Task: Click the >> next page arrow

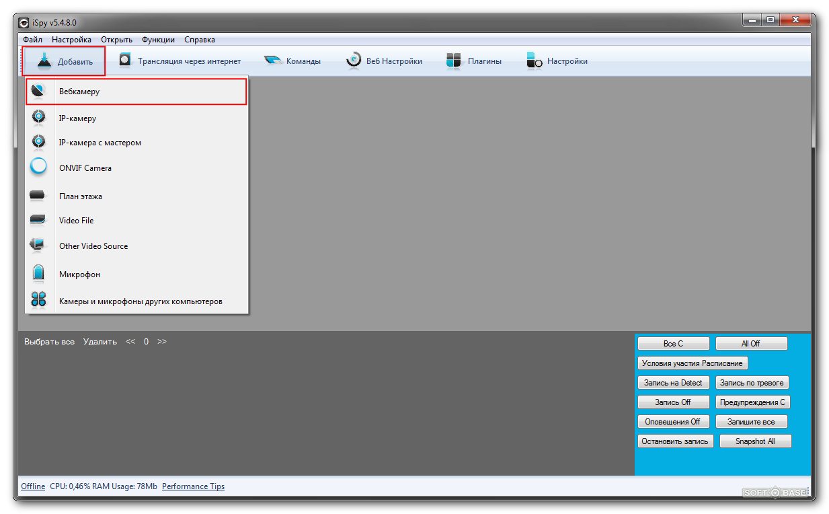Action: click(x=162, y=342)
